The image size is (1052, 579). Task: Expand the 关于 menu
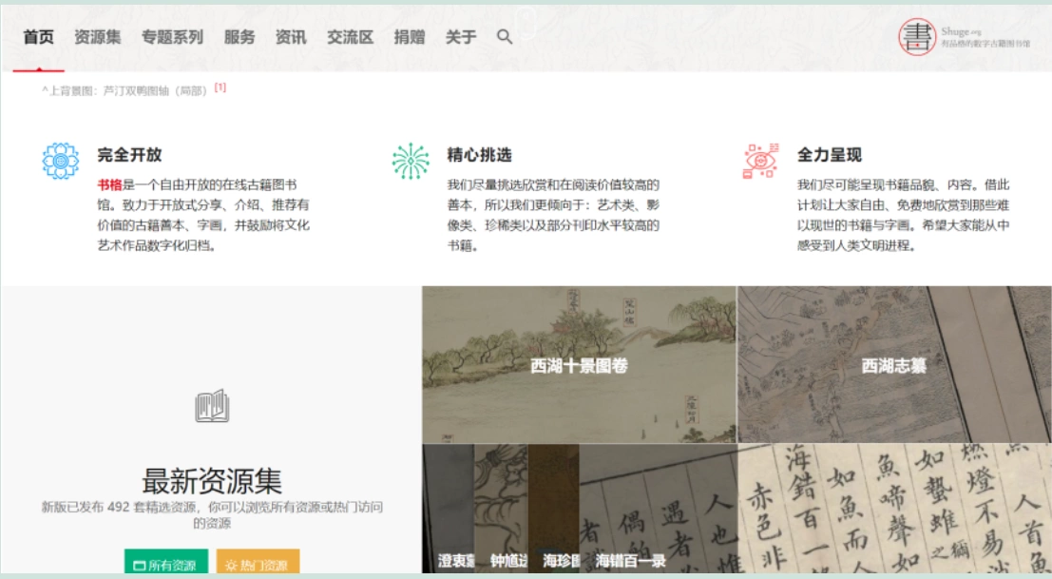point(461,37)
